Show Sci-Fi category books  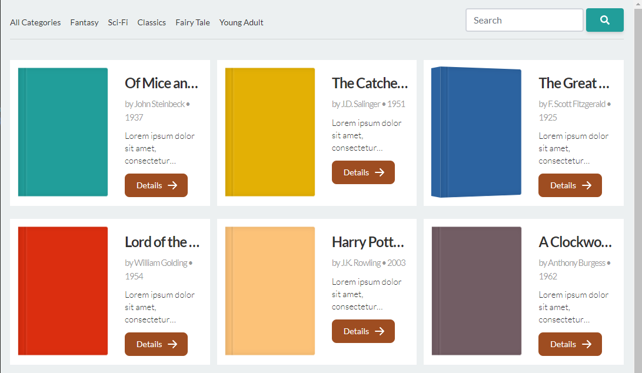coord(118,22)
